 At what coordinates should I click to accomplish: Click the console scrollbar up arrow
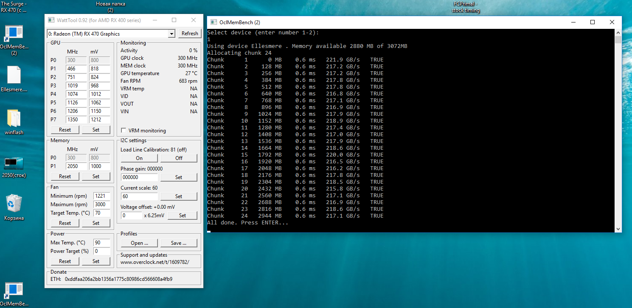(x=618, y=33)
